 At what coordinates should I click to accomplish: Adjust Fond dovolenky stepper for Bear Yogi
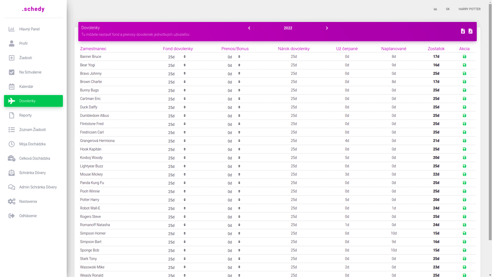tap(185, 65)
